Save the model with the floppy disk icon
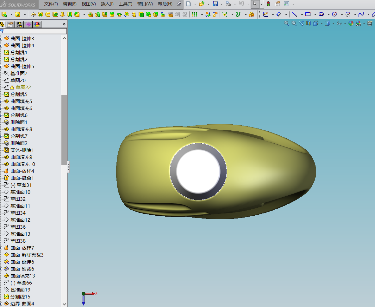Image resolution: width=375 pixels, height=307 pixels. pos(215,4)
